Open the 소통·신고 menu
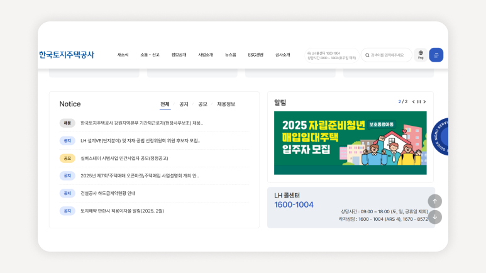 (x=150, y=55)
